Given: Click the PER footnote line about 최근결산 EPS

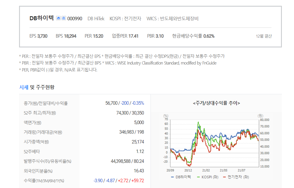Looking at the screenshot, I should coord(122,56).
